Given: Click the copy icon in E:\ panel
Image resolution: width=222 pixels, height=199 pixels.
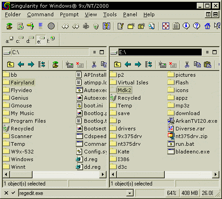Looking at the screenshot, I should (x=197, y=65).
